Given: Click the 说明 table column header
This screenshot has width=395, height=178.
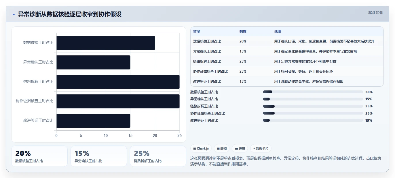Looking at the screenshot, I should [278, 32].
